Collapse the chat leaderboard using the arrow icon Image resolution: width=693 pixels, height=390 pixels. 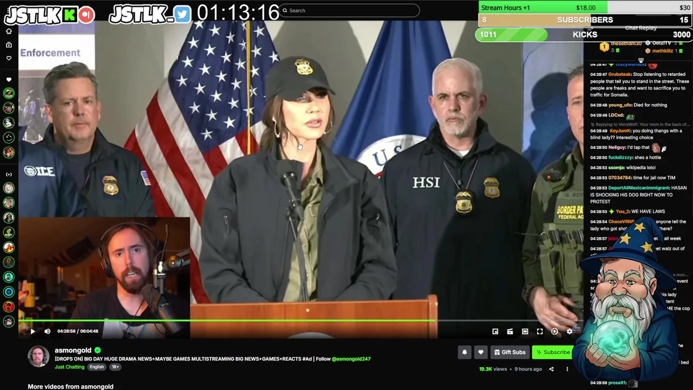click(x=641, y=61)
